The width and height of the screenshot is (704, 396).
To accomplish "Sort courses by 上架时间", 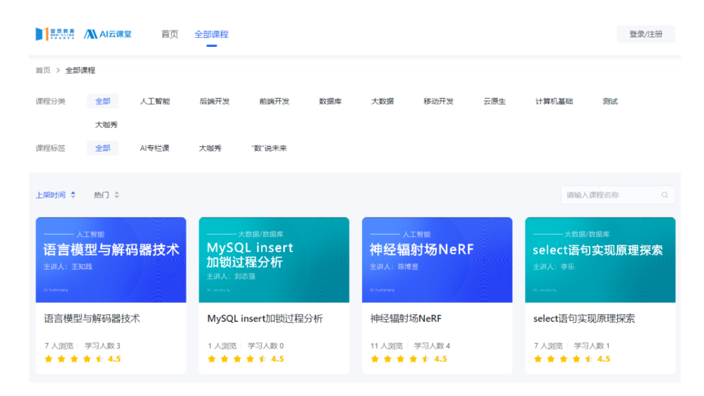I will click(x=51, y=195).
